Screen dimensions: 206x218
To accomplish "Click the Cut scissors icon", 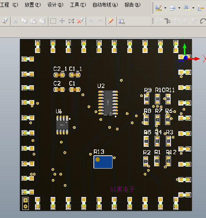I will 16,21.
